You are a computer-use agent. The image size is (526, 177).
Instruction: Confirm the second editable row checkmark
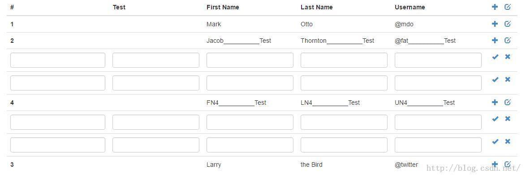tap(495, 79)
